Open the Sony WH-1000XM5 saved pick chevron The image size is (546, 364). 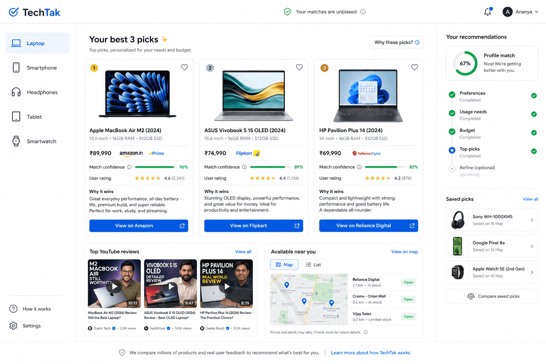tap(532, 220)
